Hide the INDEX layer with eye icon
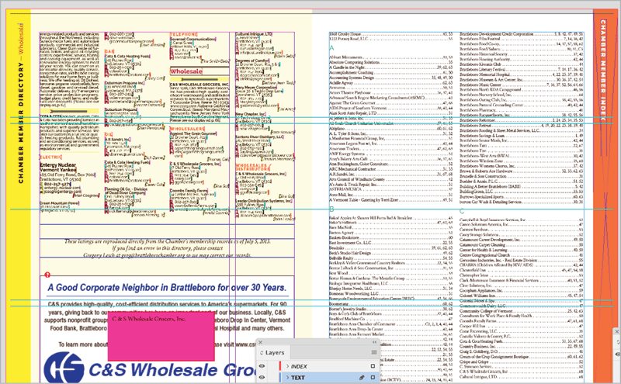The image size is (621, 384). (x=262, y=365)
